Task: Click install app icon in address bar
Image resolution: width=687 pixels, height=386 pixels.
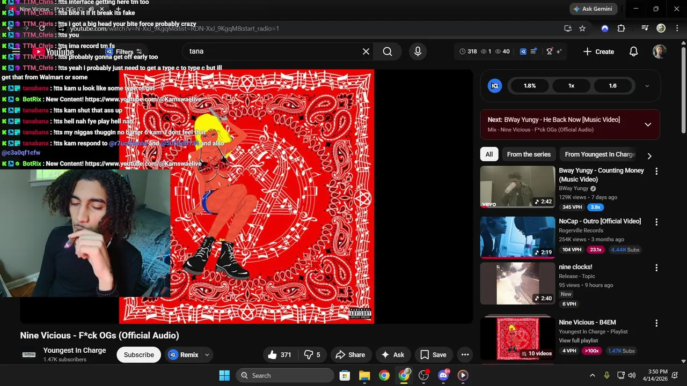Action: coord(568,28)
